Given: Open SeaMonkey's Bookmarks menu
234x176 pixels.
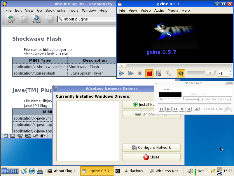Looking at the screenshot, I should 55,11.
